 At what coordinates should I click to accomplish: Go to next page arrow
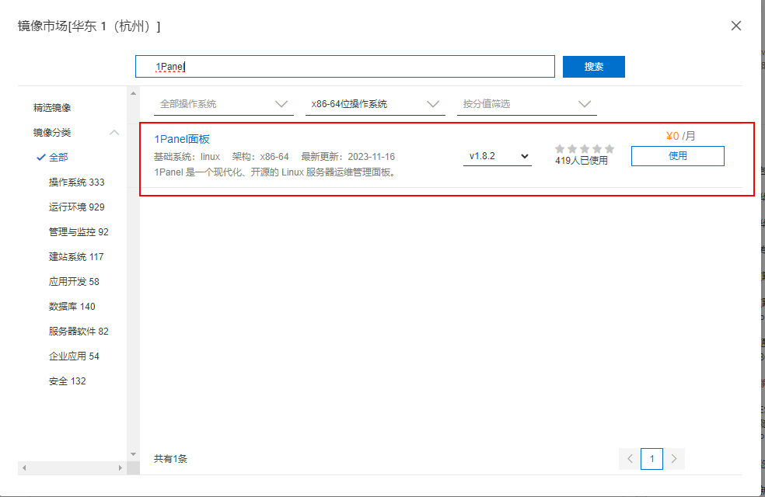674,459
